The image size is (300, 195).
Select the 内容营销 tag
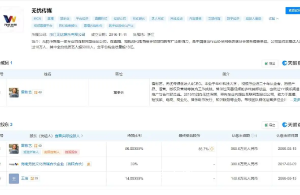pyautogui.click(x=195, y=18)
